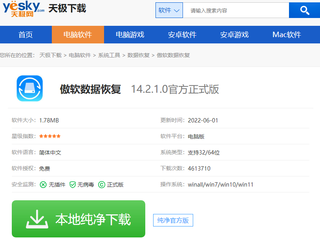Click the 无插件 green cross icon

pyautogui.click(x=43, y=185)
